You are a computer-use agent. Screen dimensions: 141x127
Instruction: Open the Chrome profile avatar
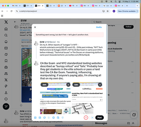coord(114,11)
